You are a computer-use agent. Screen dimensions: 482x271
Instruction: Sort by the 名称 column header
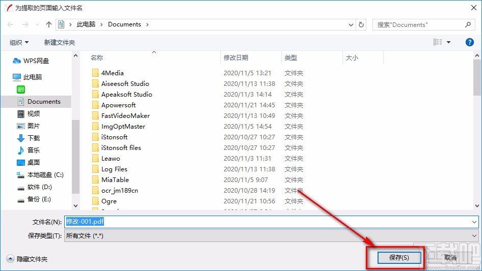97,57
